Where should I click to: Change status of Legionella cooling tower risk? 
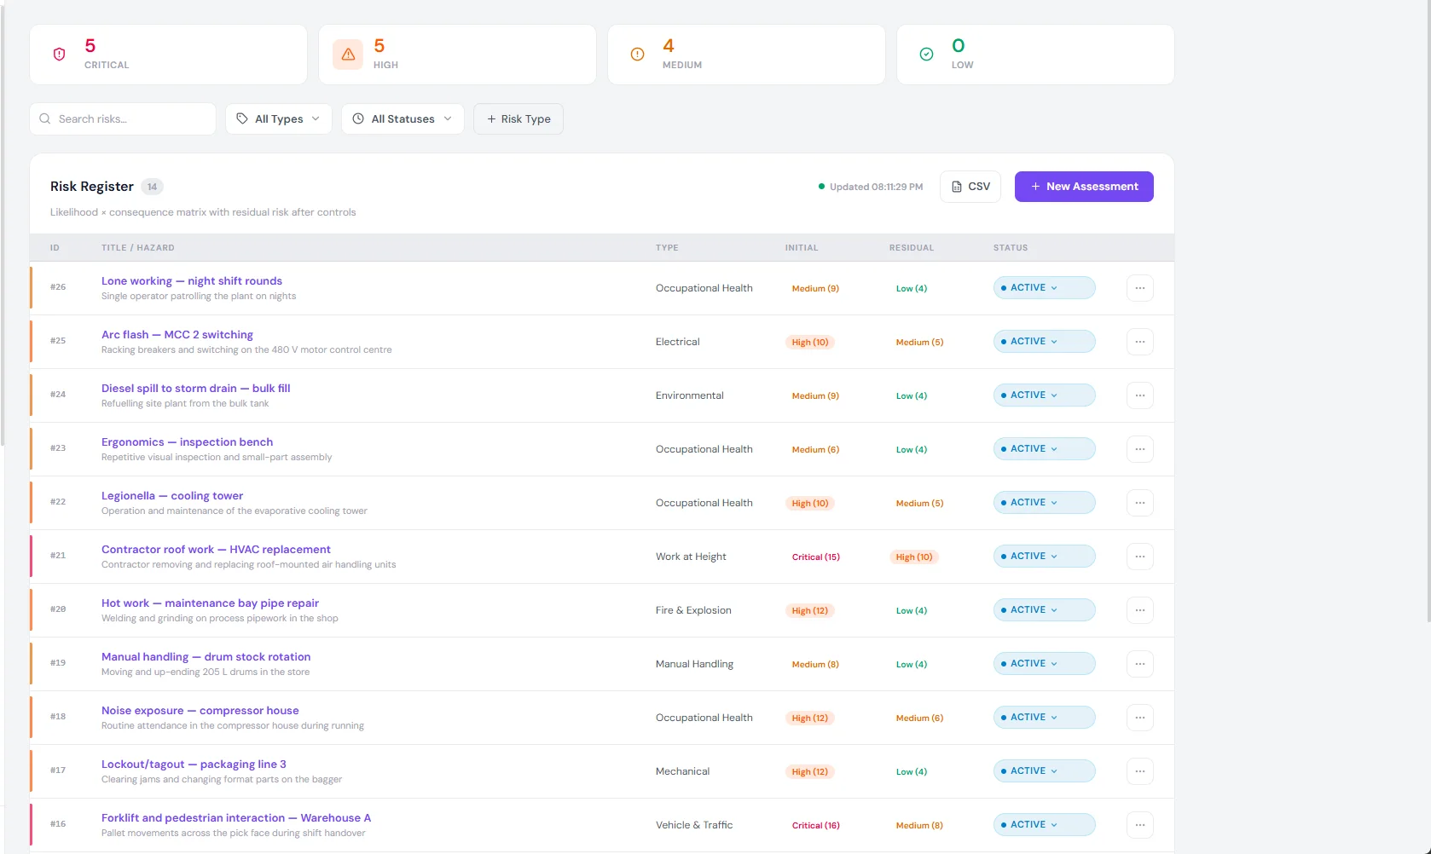click(1044, 503)
